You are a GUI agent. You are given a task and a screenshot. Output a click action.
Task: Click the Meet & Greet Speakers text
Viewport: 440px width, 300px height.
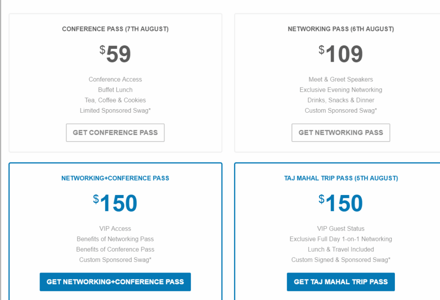pyautogui.click(x=341, y=79)
